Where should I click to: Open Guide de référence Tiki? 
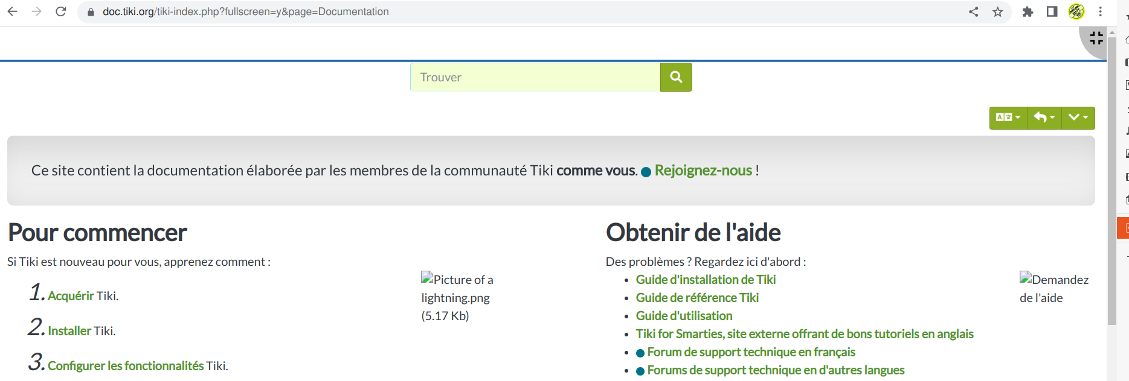point(697,298)
